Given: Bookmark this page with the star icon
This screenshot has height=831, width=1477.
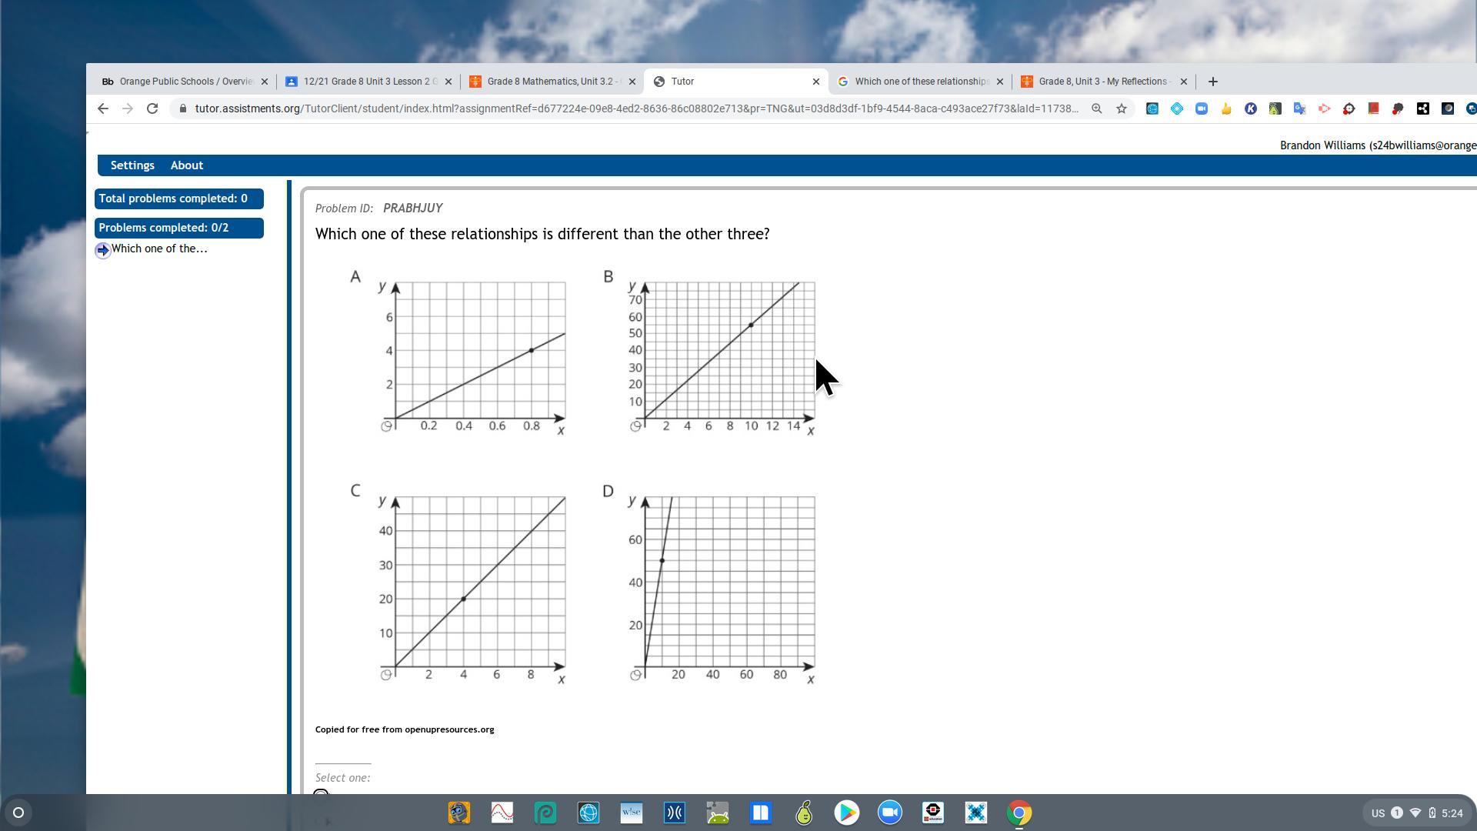Looking at the screenshot, I should coord(1122,108).
